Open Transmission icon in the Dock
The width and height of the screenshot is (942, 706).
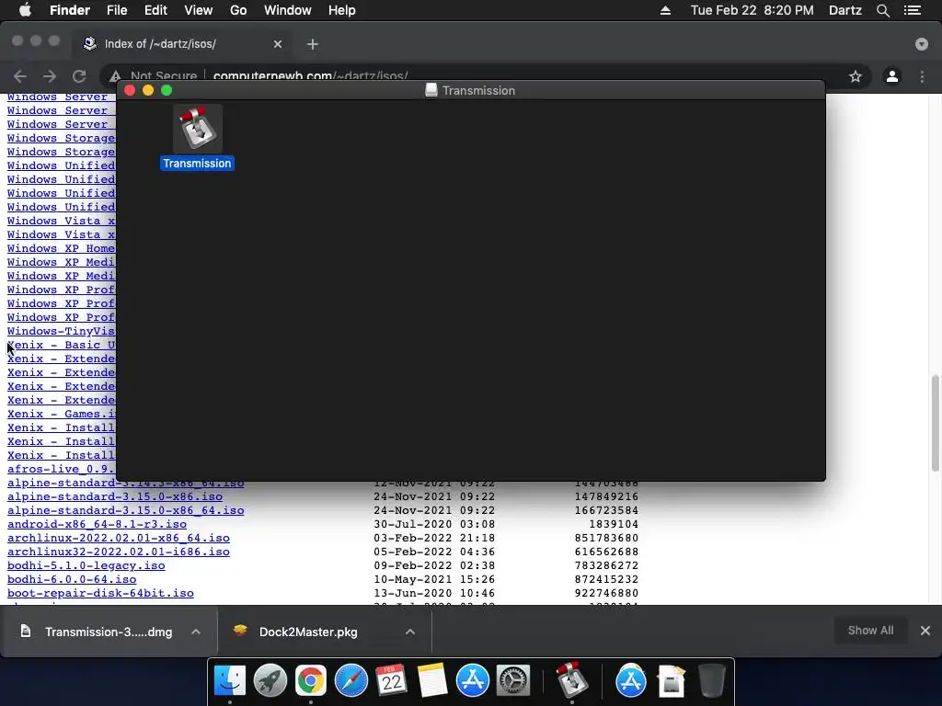[x=572, y=681]
